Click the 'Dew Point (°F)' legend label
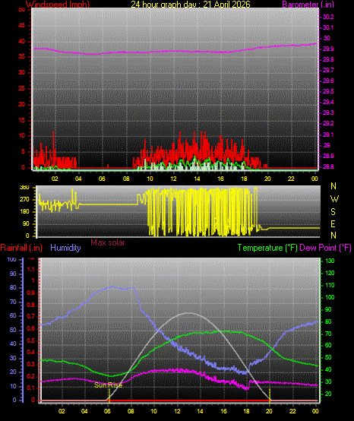 tap(325, 248)
